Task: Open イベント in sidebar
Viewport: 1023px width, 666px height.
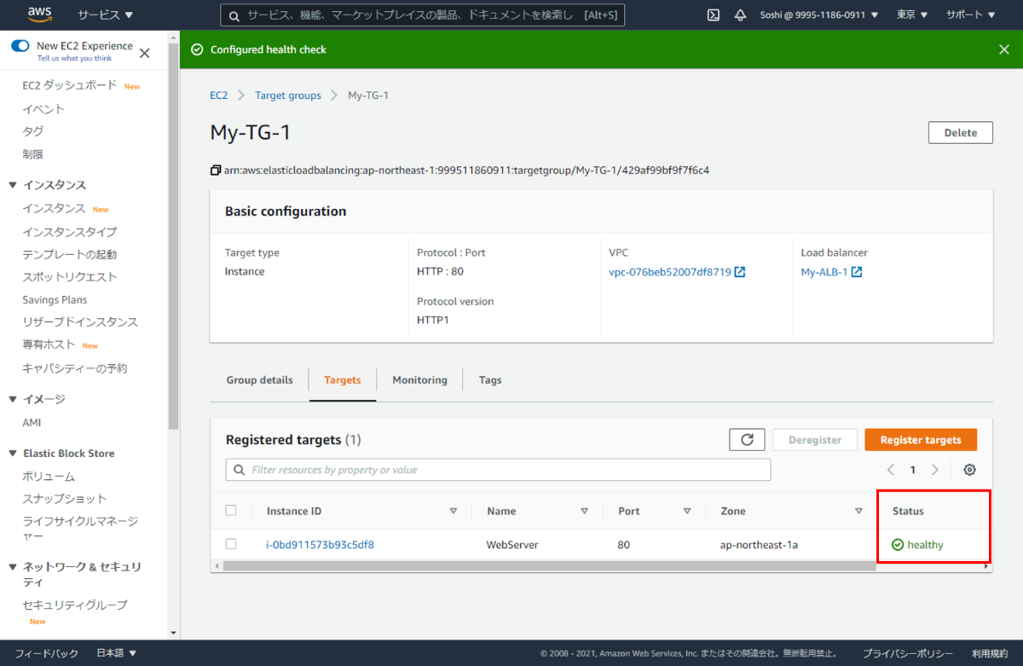Action: pos(43,109)
